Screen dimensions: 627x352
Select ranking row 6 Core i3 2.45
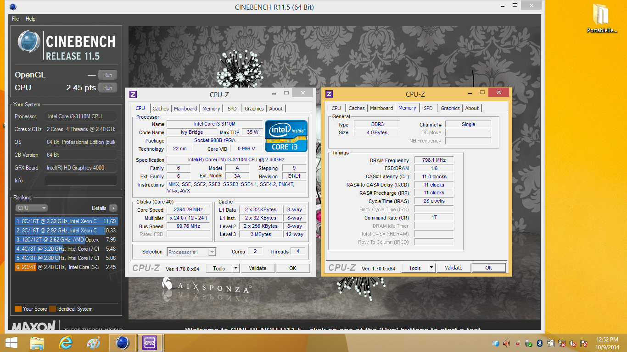pos(66,267)
